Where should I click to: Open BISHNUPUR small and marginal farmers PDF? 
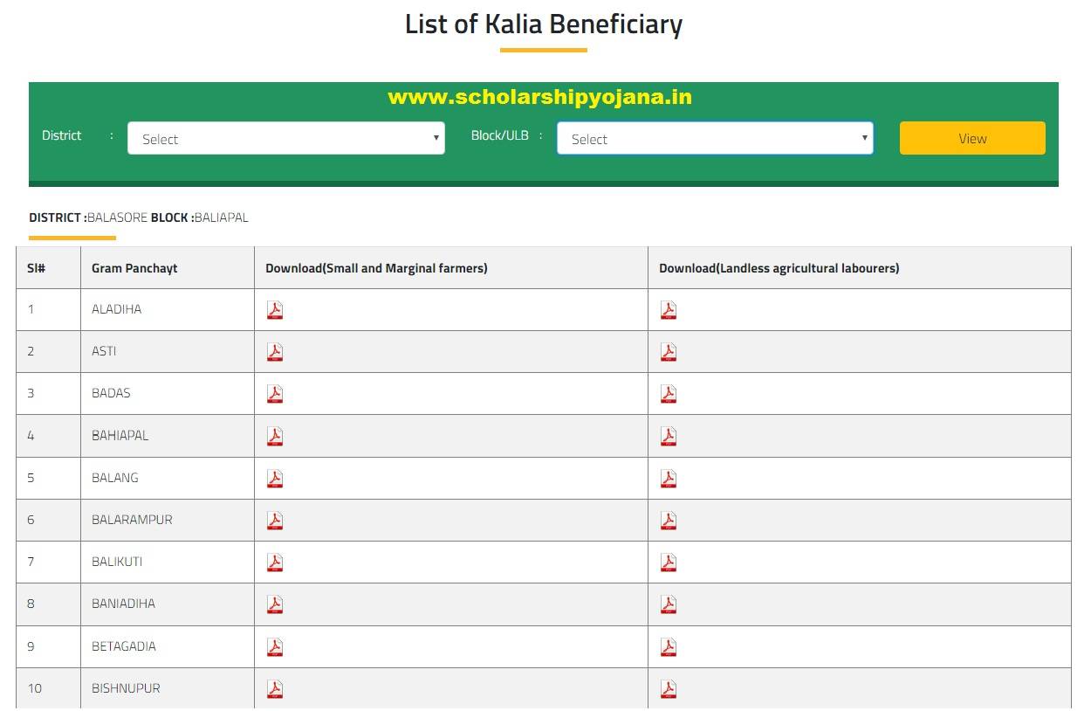tap(275, 689)
